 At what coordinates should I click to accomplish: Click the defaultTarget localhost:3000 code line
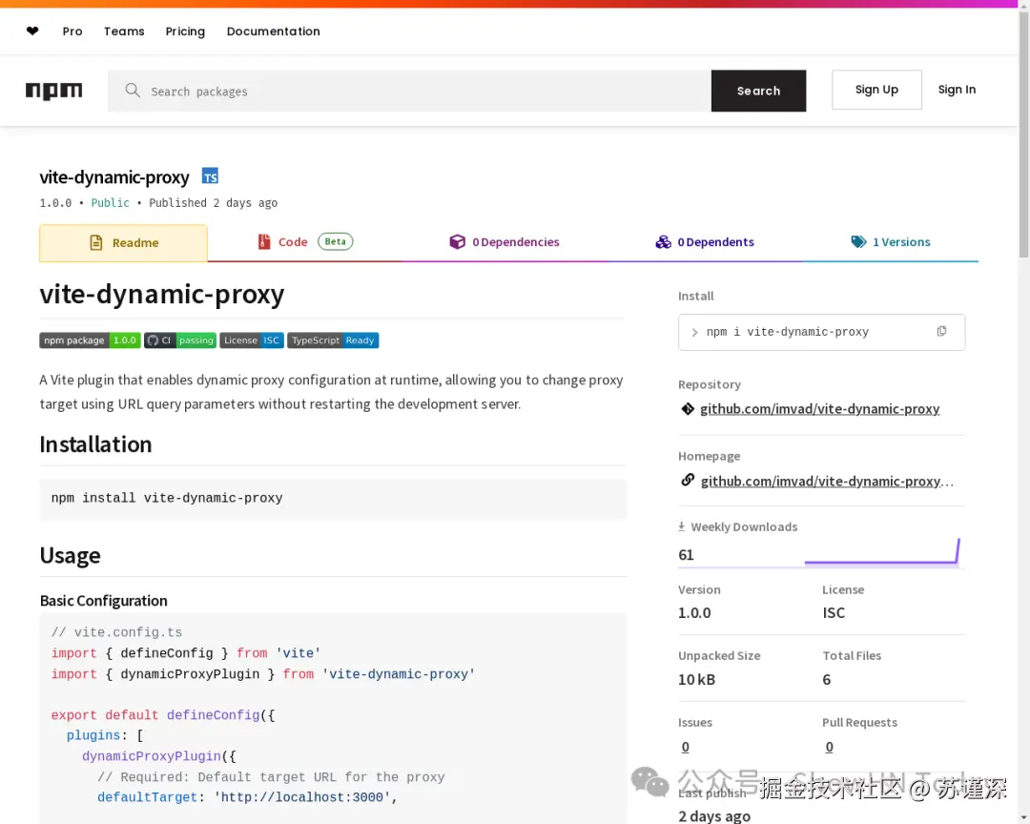click(248, 797)
